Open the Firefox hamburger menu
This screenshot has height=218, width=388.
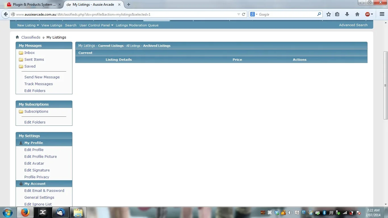click(382, 14)
